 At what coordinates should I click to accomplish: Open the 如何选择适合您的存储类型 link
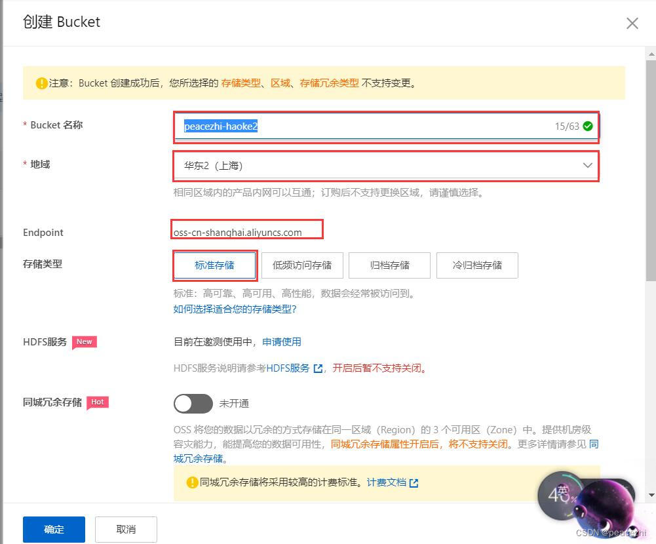click(x=233, y=309)
